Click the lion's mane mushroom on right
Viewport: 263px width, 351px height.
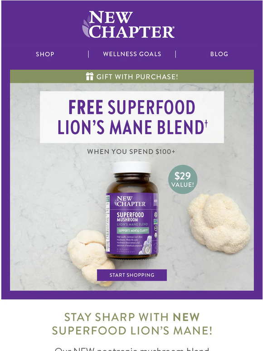[x=219, y=223]
